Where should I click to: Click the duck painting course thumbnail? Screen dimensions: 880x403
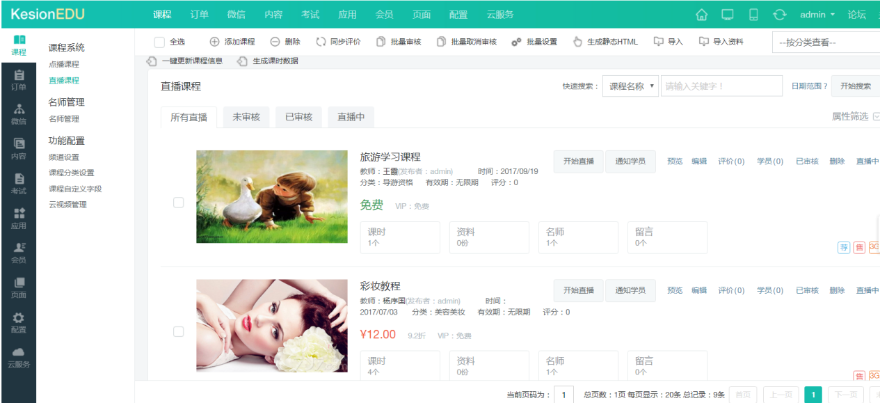pyautogui.click(x=271, y=196)
